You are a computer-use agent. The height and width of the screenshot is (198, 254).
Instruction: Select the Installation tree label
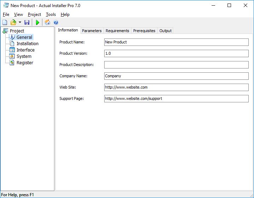coord(28,43)
